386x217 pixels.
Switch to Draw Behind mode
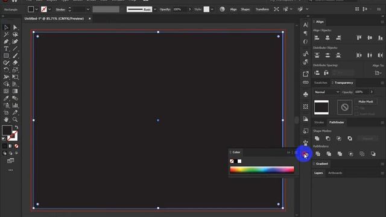[11, 153]
